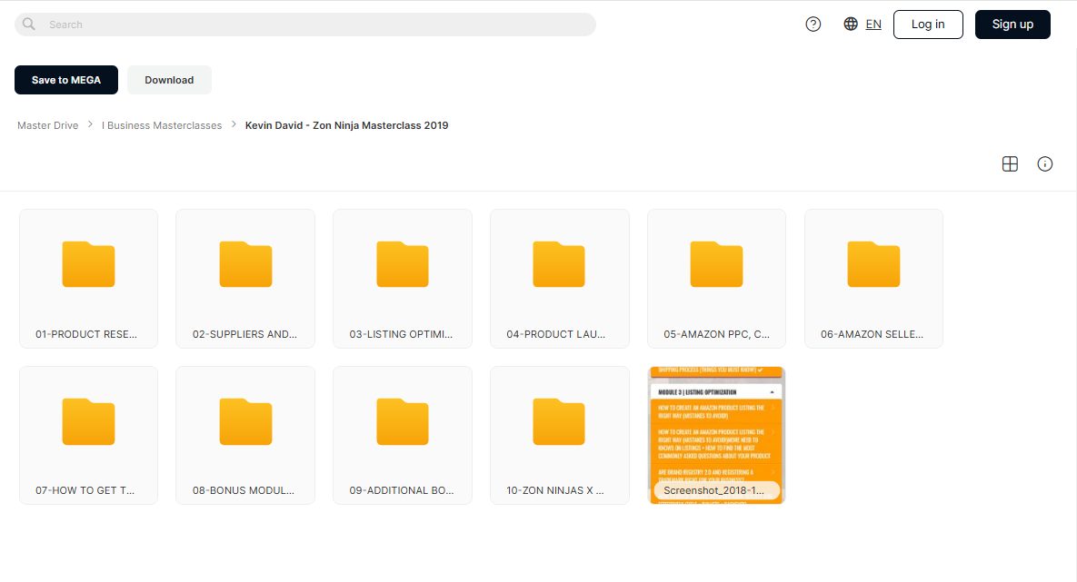1077x582 pixels.
Task: Click the 06-AMAZON SELLE... folder name
Action: tap(872, 334)
